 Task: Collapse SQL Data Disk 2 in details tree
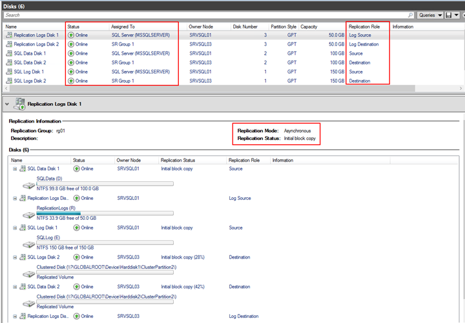14,287
